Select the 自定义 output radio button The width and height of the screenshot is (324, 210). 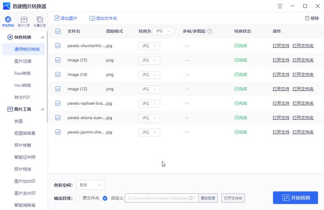tap(105, 198)
